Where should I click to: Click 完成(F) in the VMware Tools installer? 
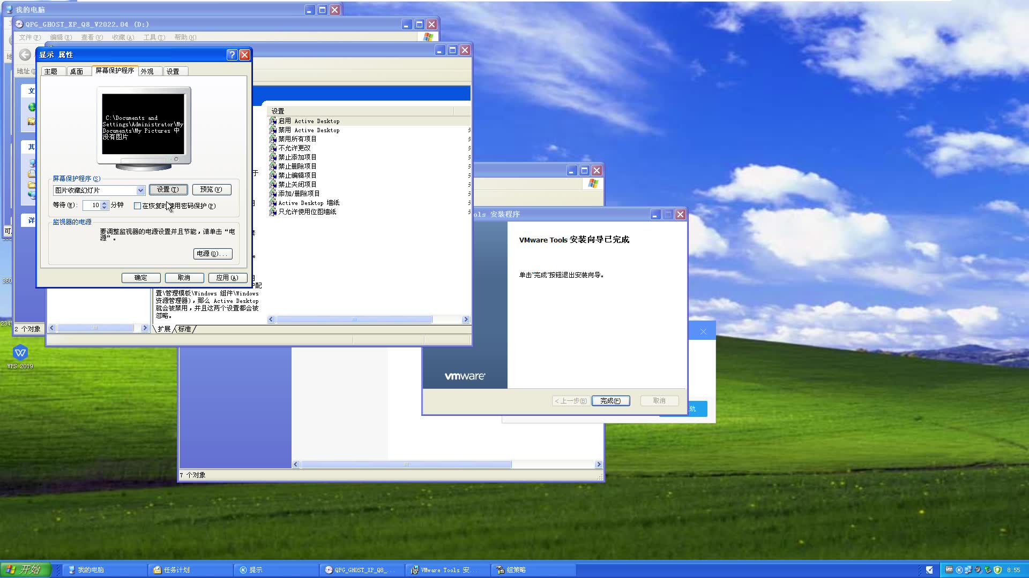610,401
